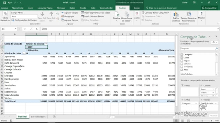Click the Fazer Drill Down arrow
The image size is (220, 123).
(42, 17)
